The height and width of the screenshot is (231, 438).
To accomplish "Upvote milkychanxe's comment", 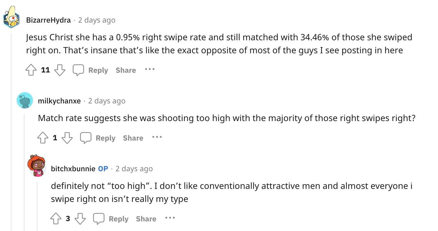I will (43, 138).
